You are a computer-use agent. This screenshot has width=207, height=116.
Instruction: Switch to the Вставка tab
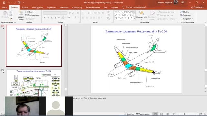[25, 7]
